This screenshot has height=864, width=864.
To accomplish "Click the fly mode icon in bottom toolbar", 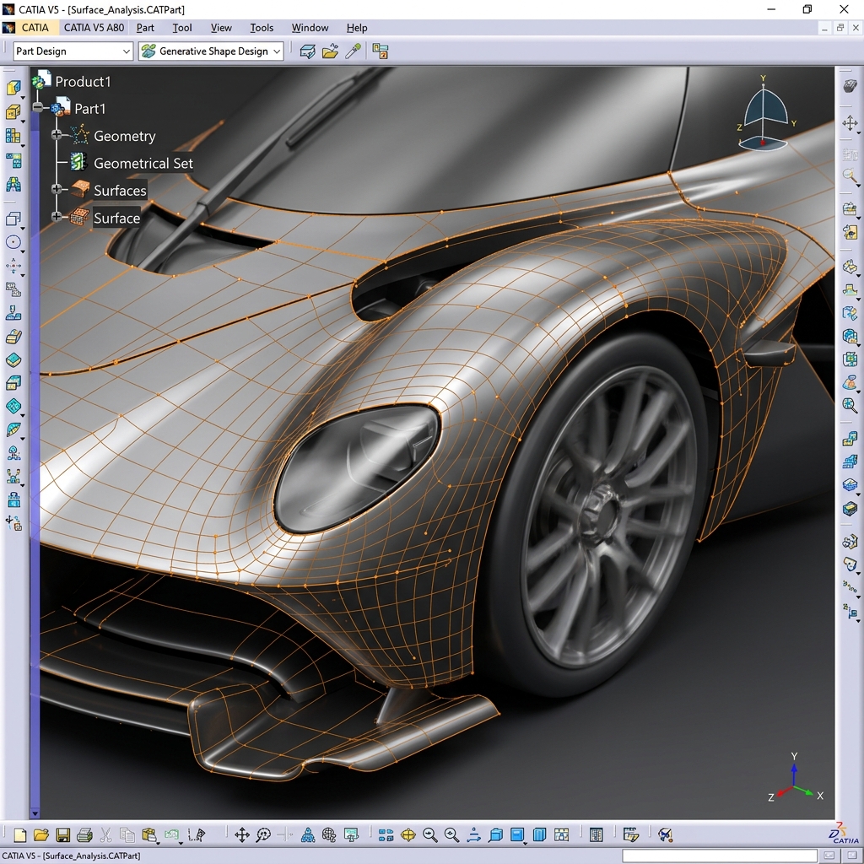I will tap(308, 834).
